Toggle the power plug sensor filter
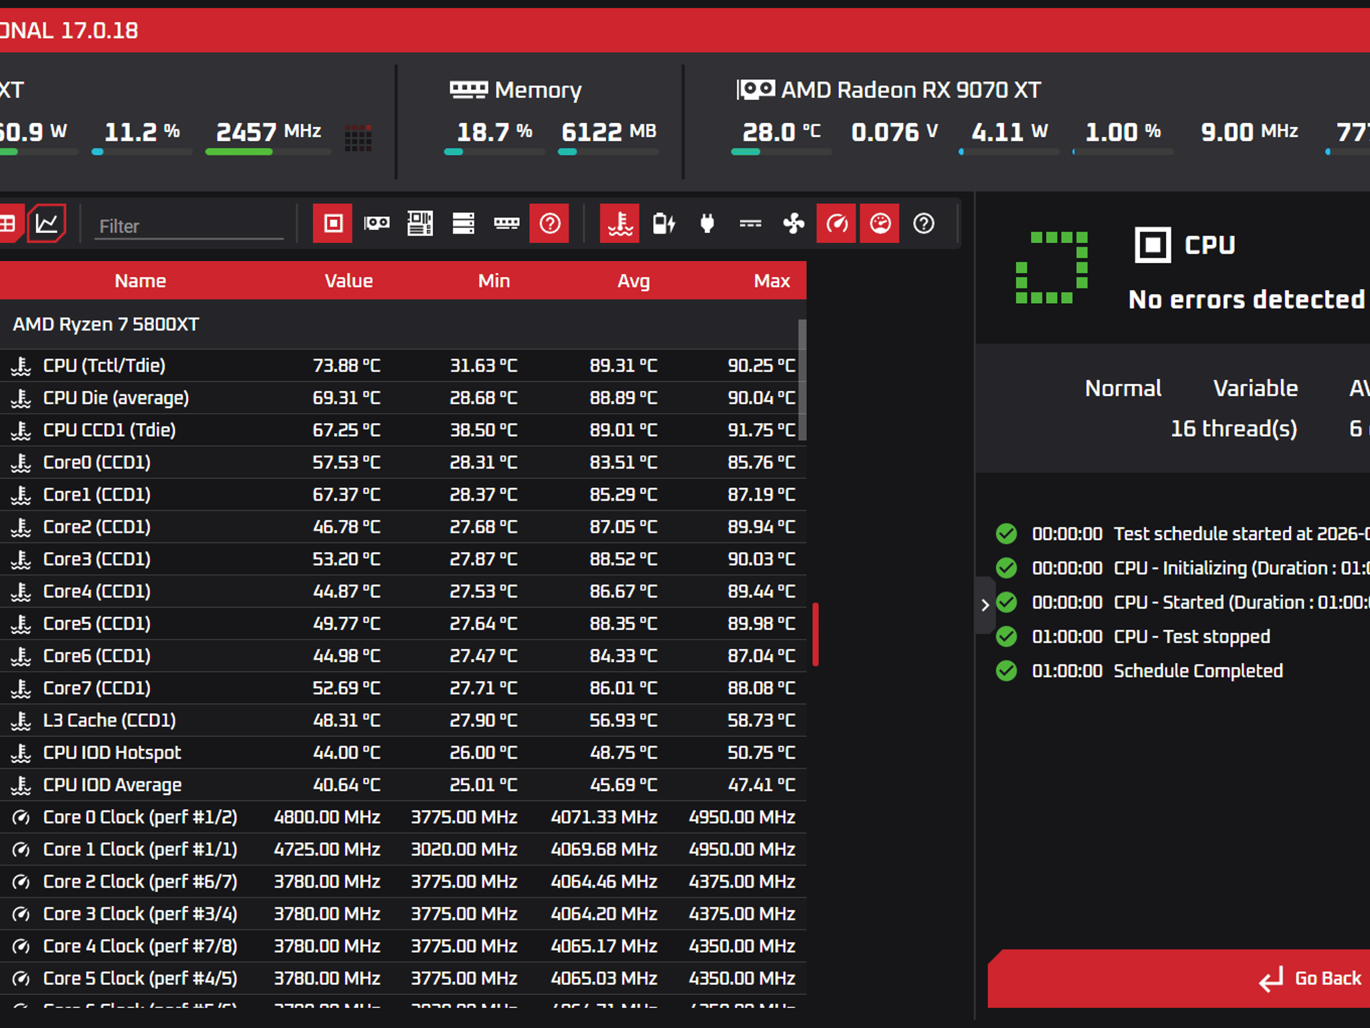The image size is (1370, 1028). [707, 223]
